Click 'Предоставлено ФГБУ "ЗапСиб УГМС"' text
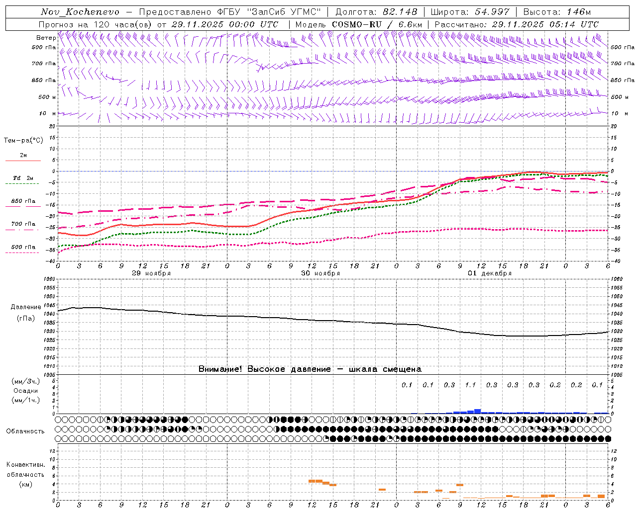The width and height of the screenshot is (637, 509). pos(230,12)
